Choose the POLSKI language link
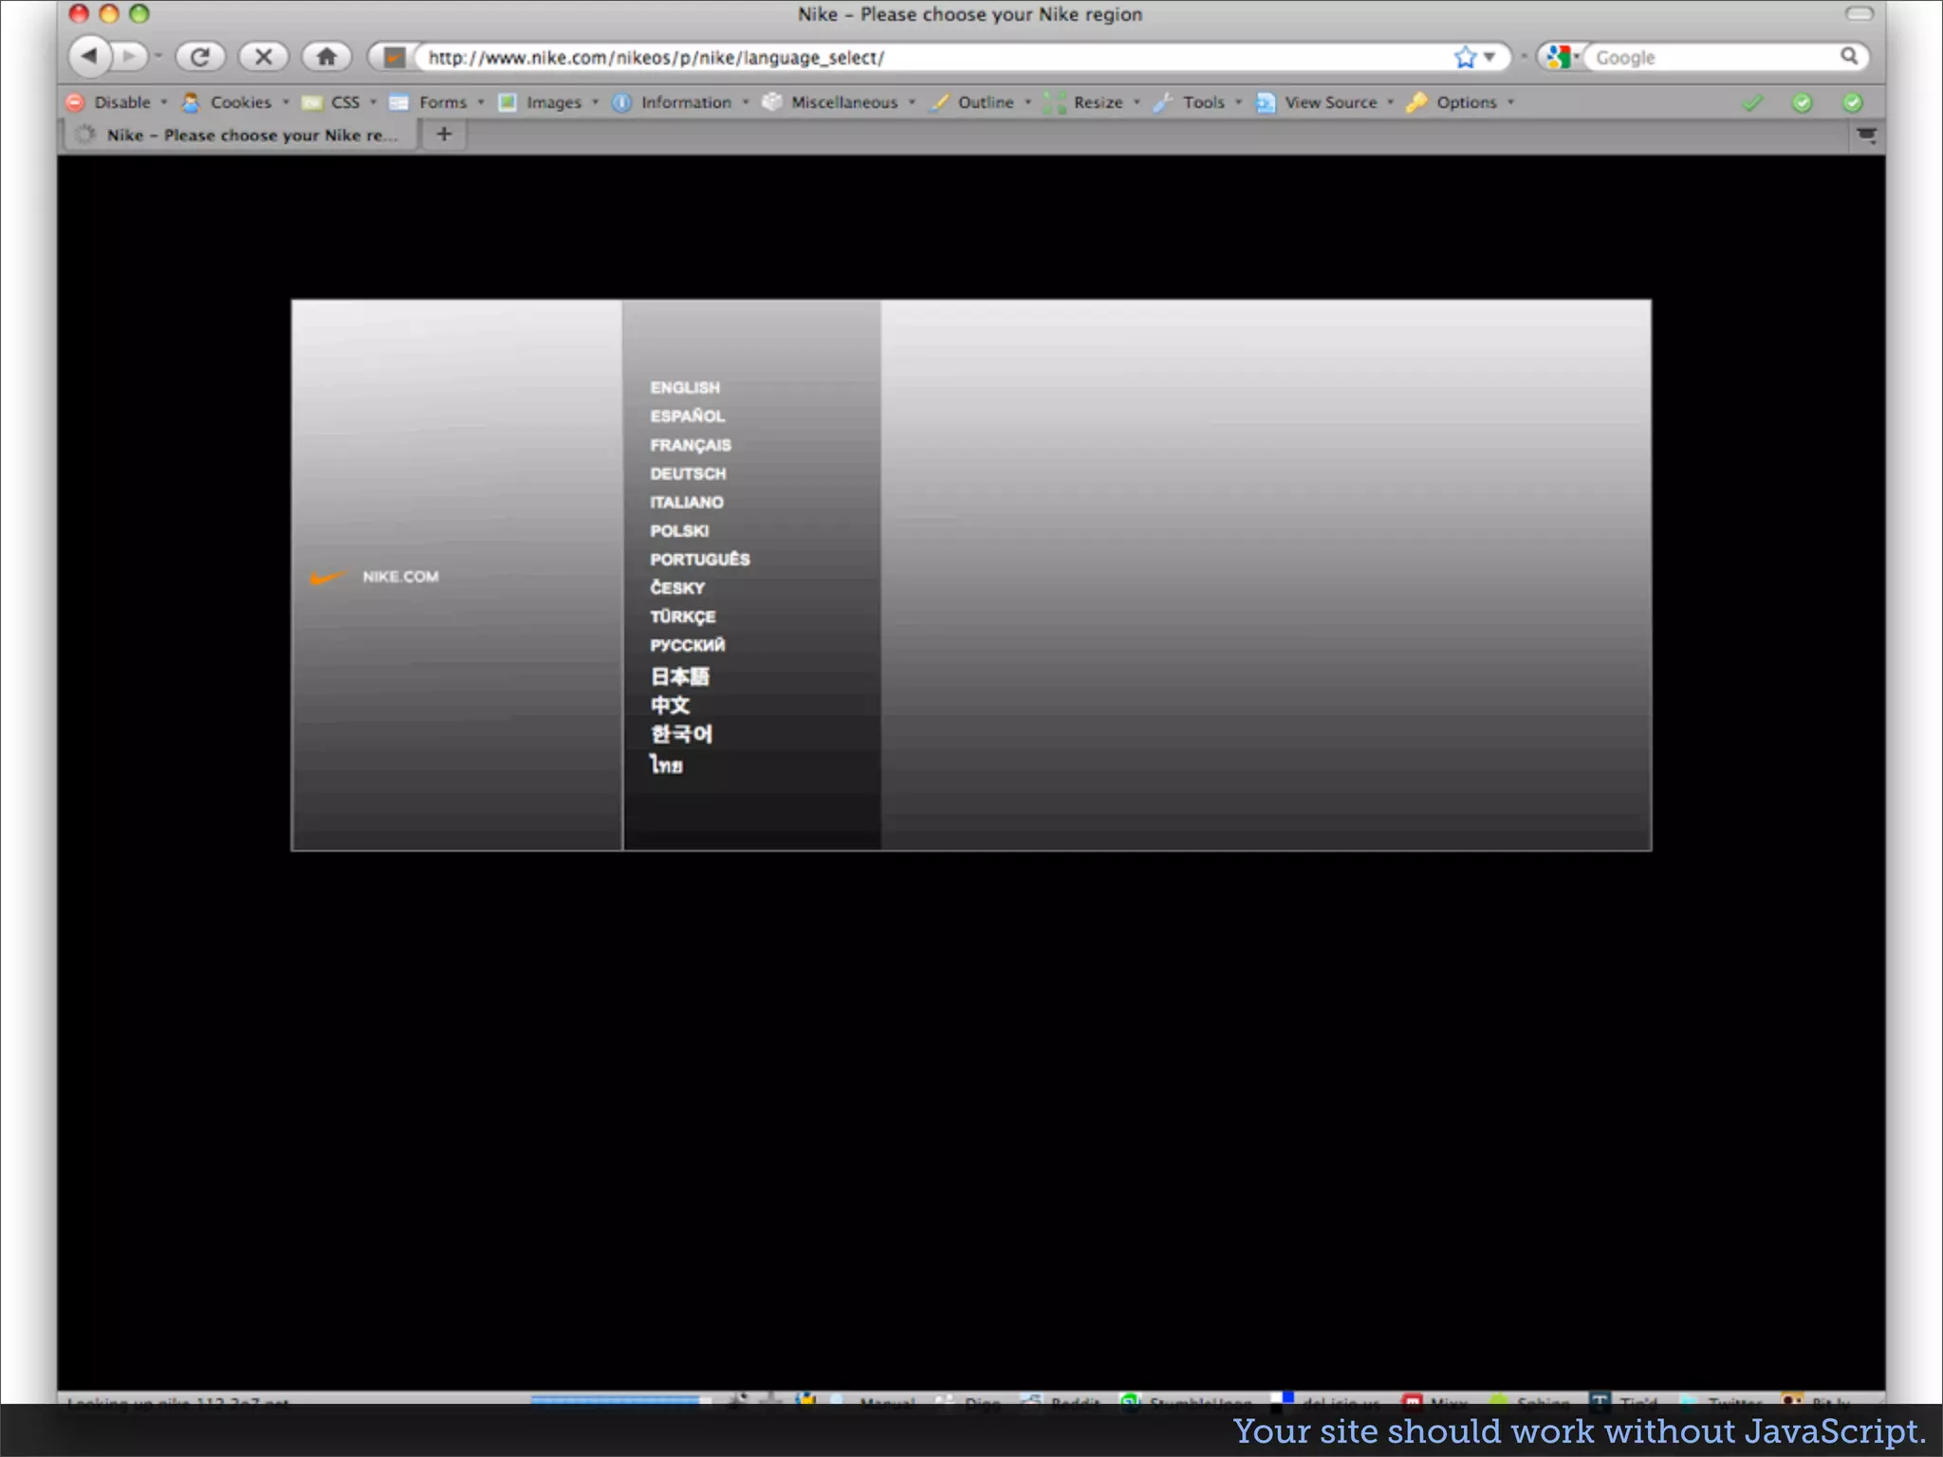1943x1457 pixels. [x=679, y=530]
